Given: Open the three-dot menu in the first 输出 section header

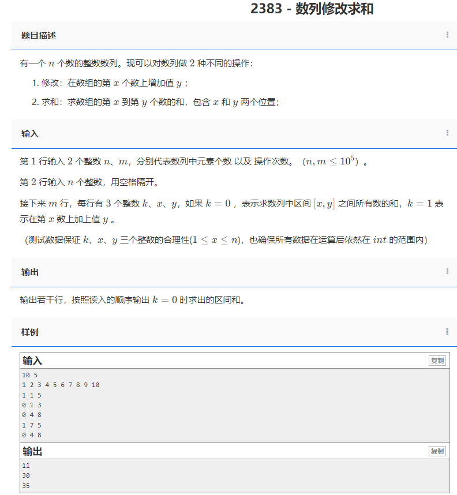Looking at the screenshot, I should (447, 271).
